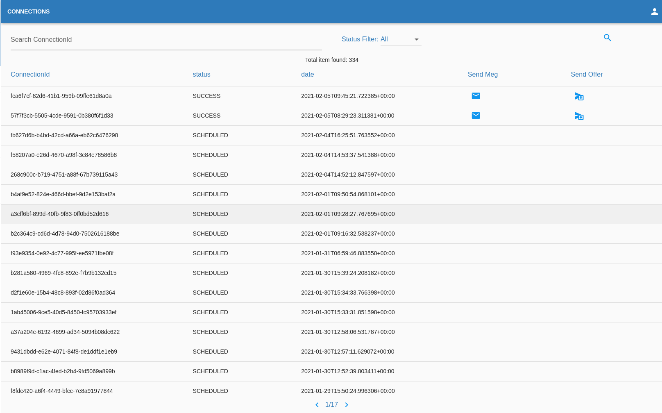Click the search magnifier icon

[x=608, y=38]
